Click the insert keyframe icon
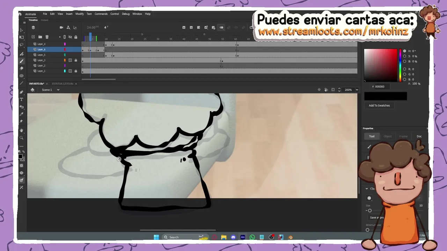The image size is (447, 251). (184, 28)
